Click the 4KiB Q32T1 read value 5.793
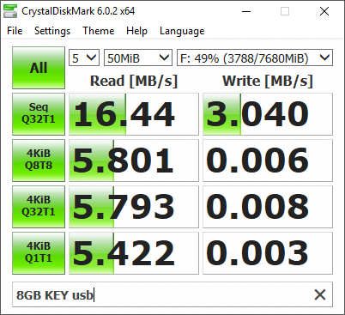The image size is (345, 315). point(134,207)
